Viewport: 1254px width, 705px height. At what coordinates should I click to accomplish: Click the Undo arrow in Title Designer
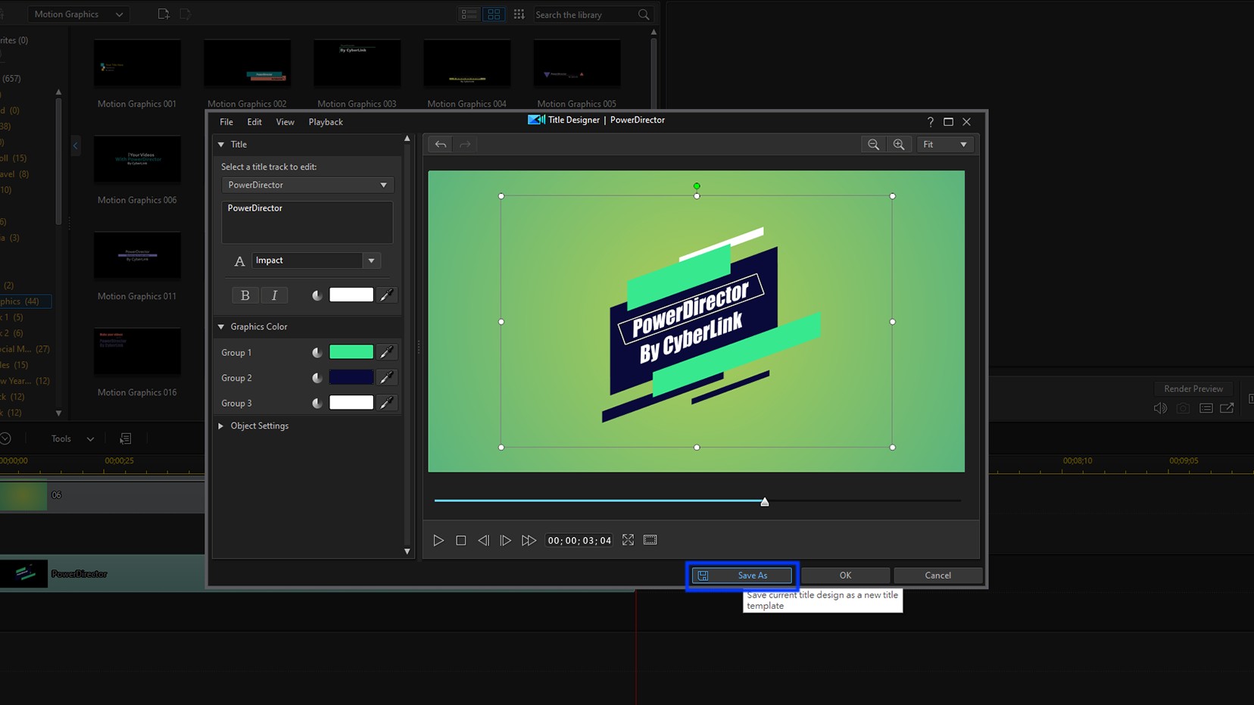[440, 144]
